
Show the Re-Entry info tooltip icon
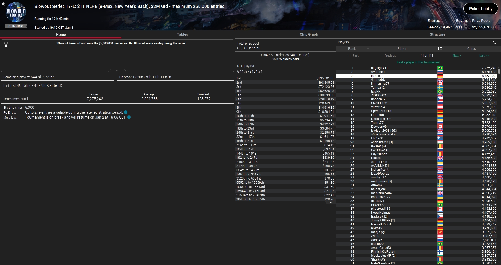pyautogui.click(x=126, y=112)
